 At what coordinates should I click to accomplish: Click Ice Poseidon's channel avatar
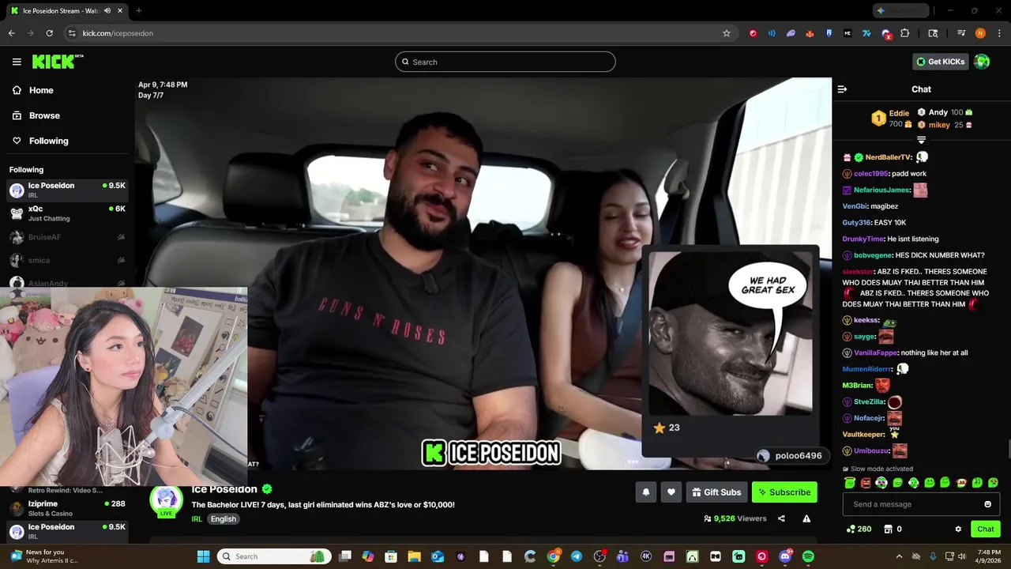166,501
